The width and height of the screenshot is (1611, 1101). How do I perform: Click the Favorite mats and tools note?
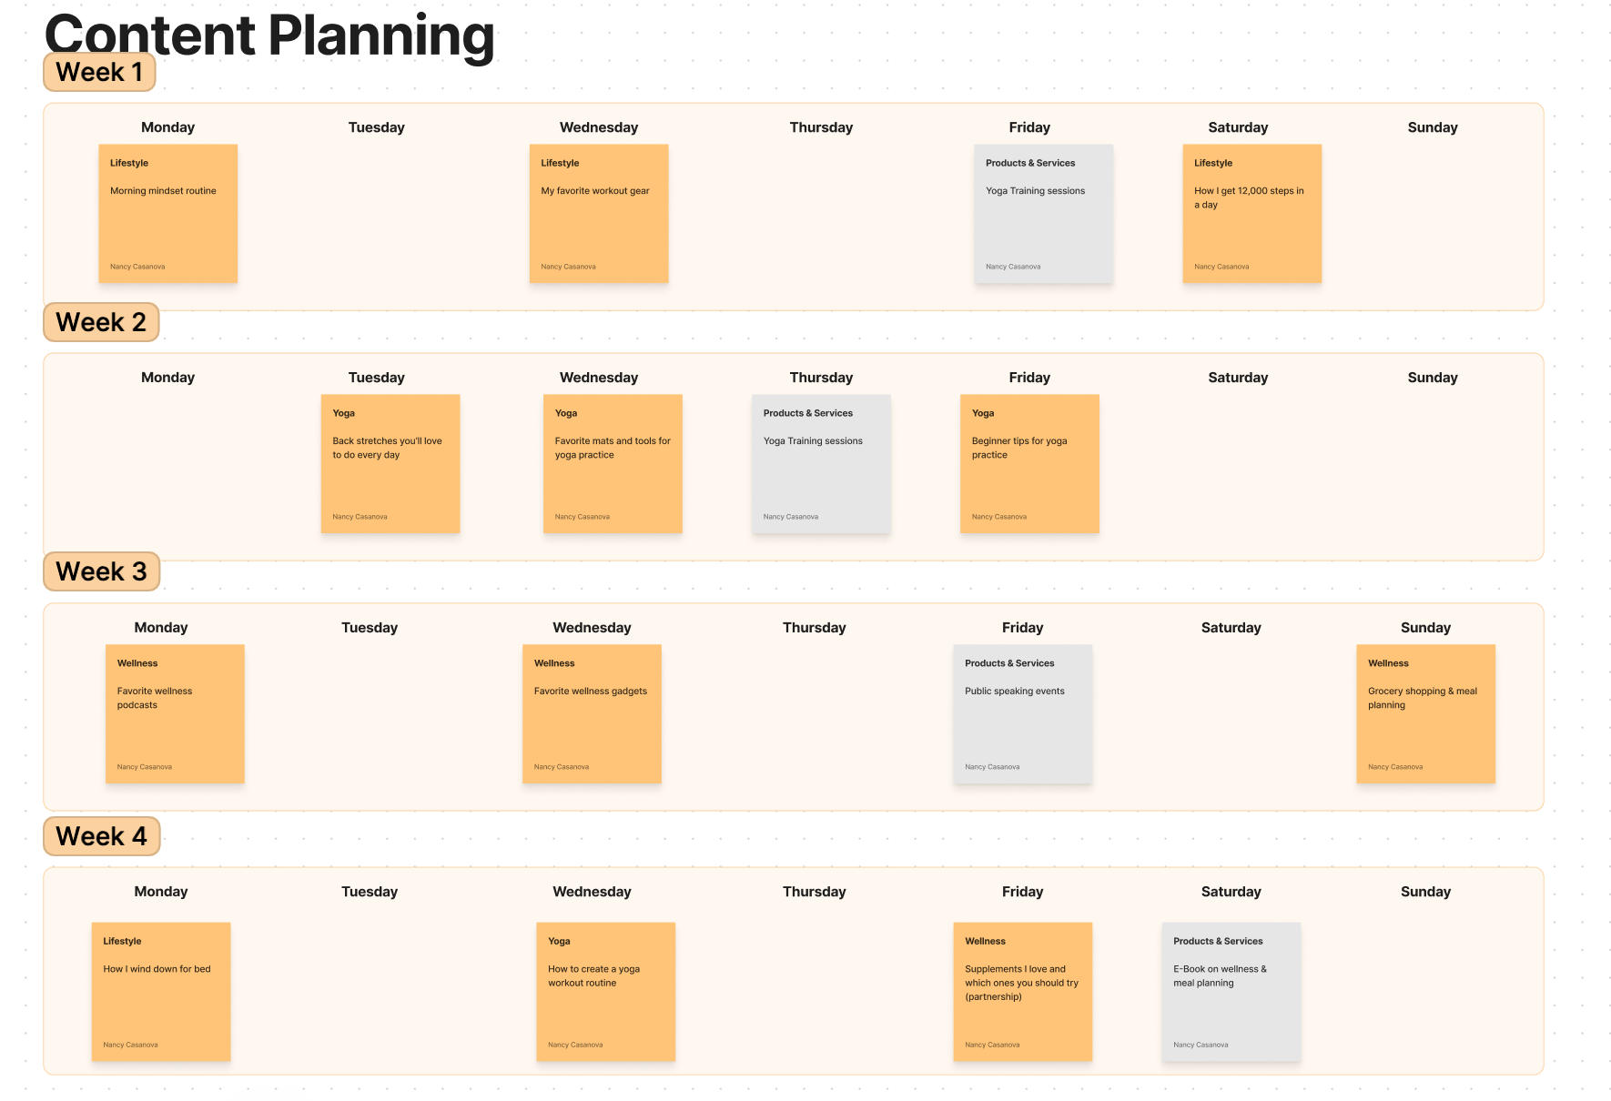tap(613, 464)
